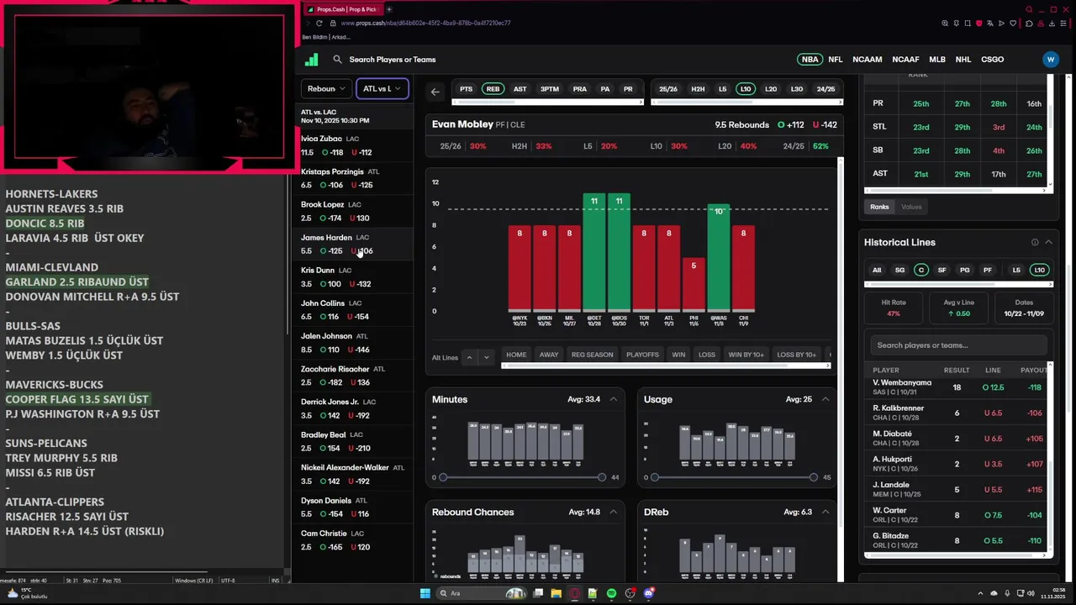This screenshot has width=1076, height=605.
Task: Click the search magnifier icon
Action: coord(337,60)
